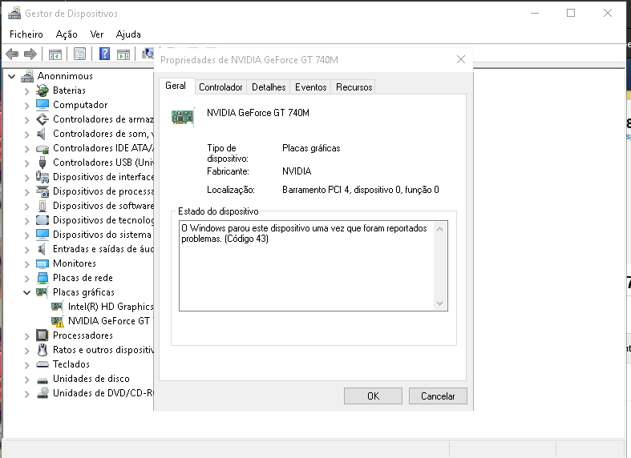This screenshot has height=458, width=631.
Task: Click the Computador monitor icon
Action: (x=42, y=105)
